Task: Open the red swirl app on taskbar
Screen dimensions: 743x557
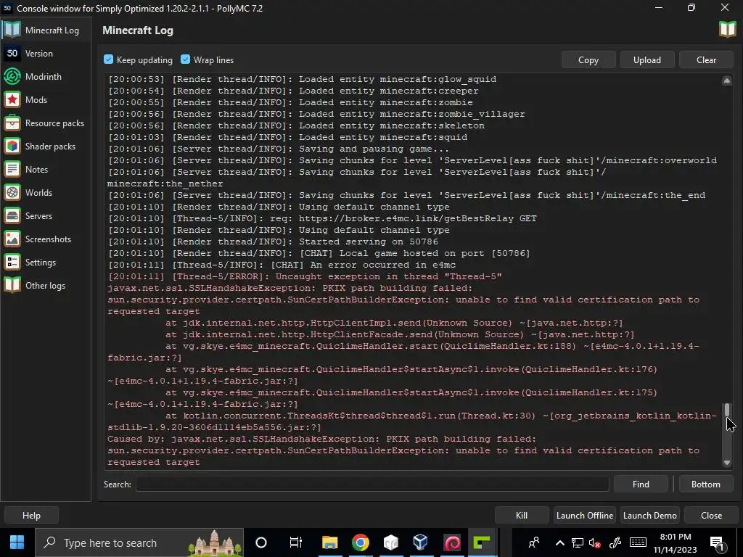Action: pos(451,542)
